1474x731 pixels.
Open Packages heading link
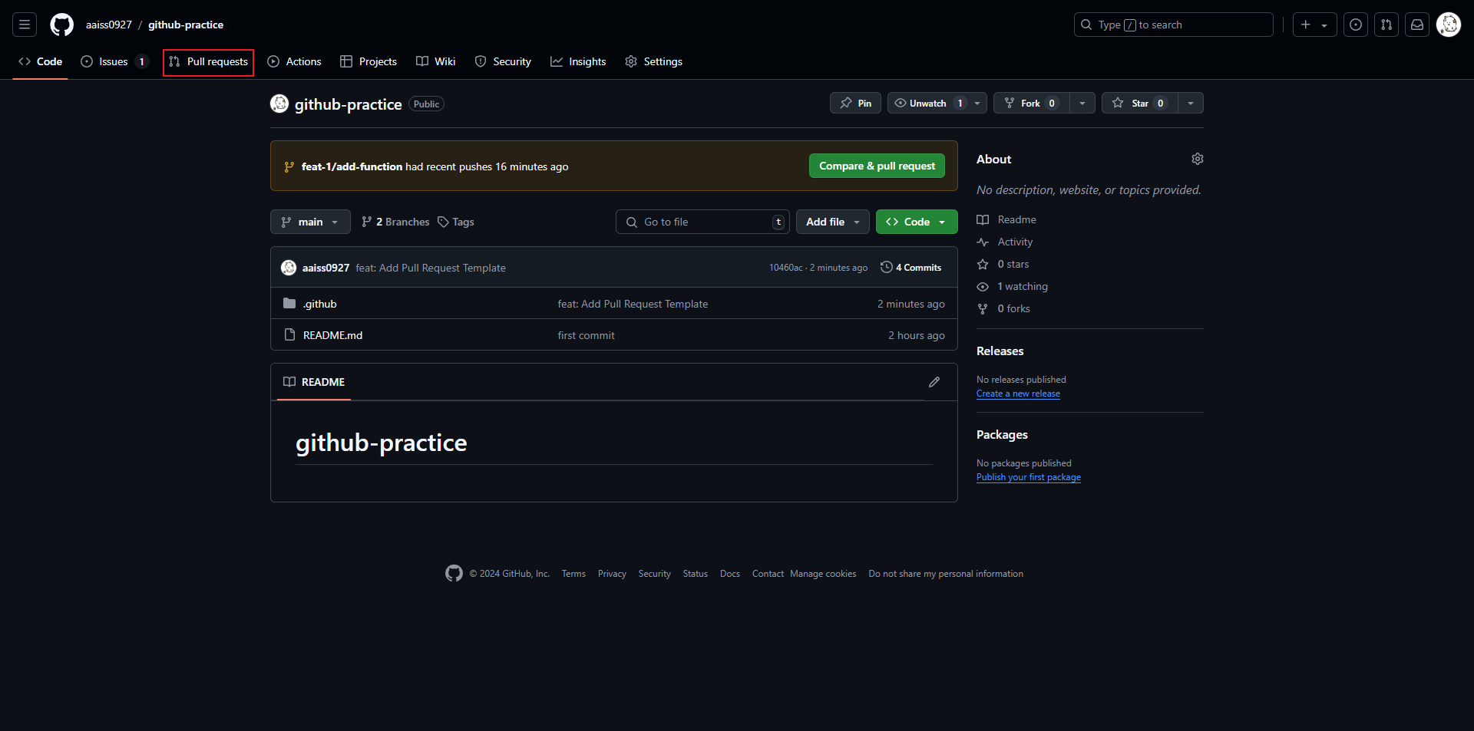1002,435
